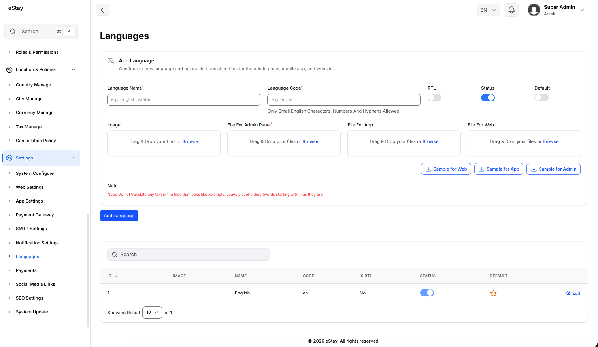The image size is (598, 347).
Task: Click the download icon in Sample for Admin
Action: coord(534,169)
